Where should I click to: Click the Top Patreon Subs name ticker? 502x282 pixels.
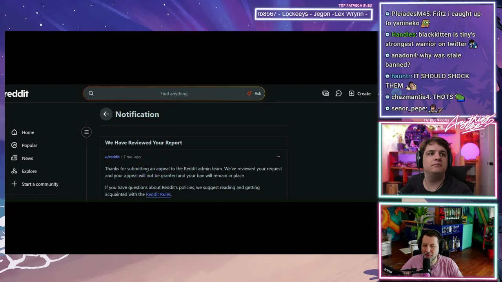pos(313,14)
